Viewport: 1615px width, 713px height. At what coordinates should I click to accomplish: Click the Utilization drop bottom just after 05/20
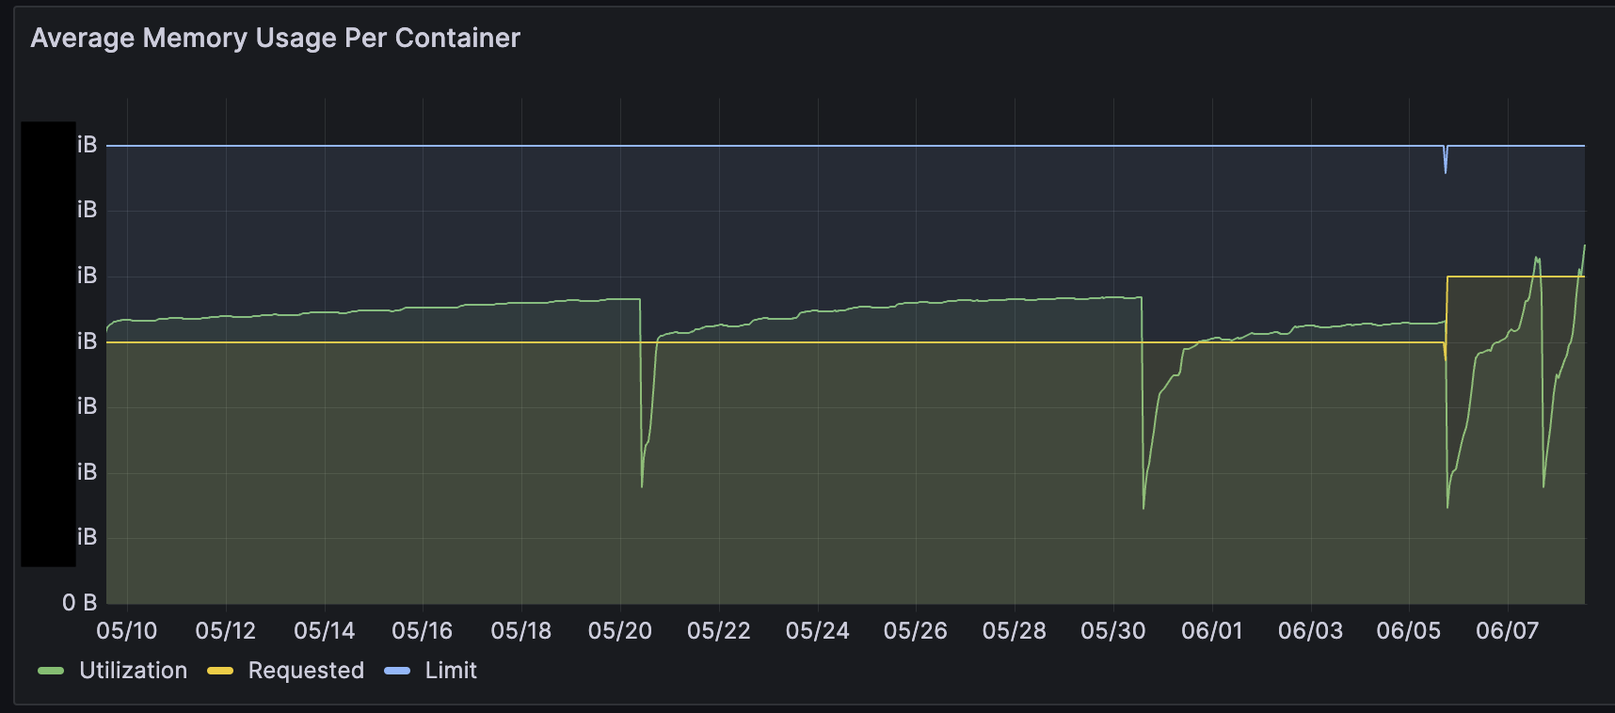[x=642, y=484]
